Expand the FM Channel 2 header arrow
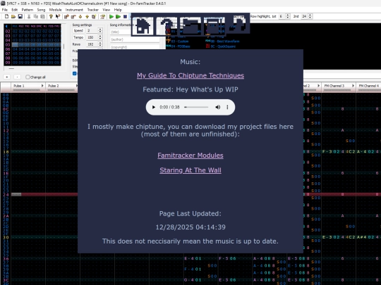 pyautogui.click(x=318, y=86)
